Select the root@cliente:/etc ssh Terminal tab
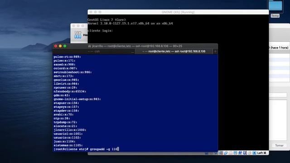The image size is (290, 163). (x=174, y=51)
